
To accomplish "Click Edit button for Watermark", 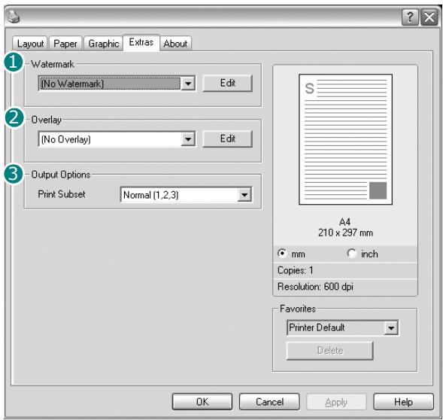I will coord(227,83).
